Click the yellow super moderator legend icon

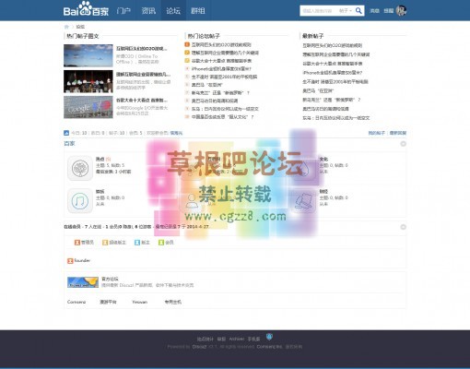[x=105, y=243]
